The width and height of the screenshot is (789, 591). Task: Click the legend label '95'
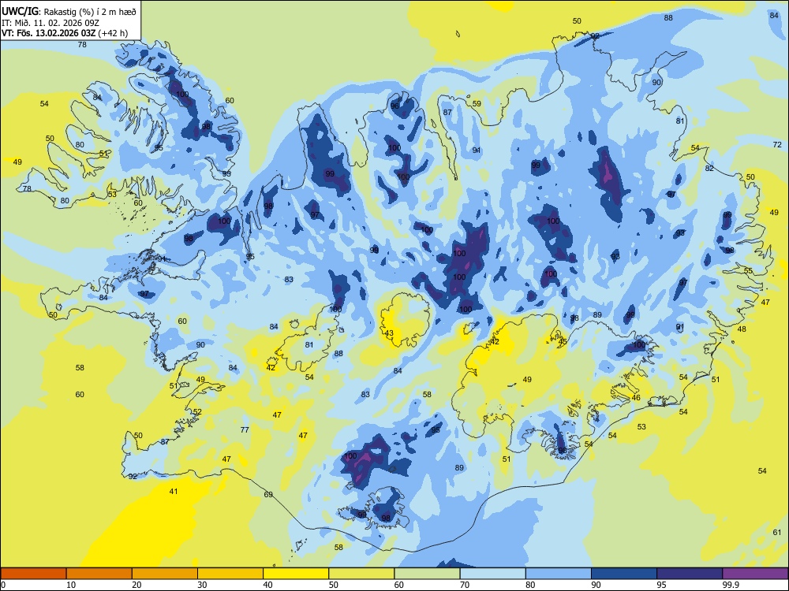[x=661, y=585]
